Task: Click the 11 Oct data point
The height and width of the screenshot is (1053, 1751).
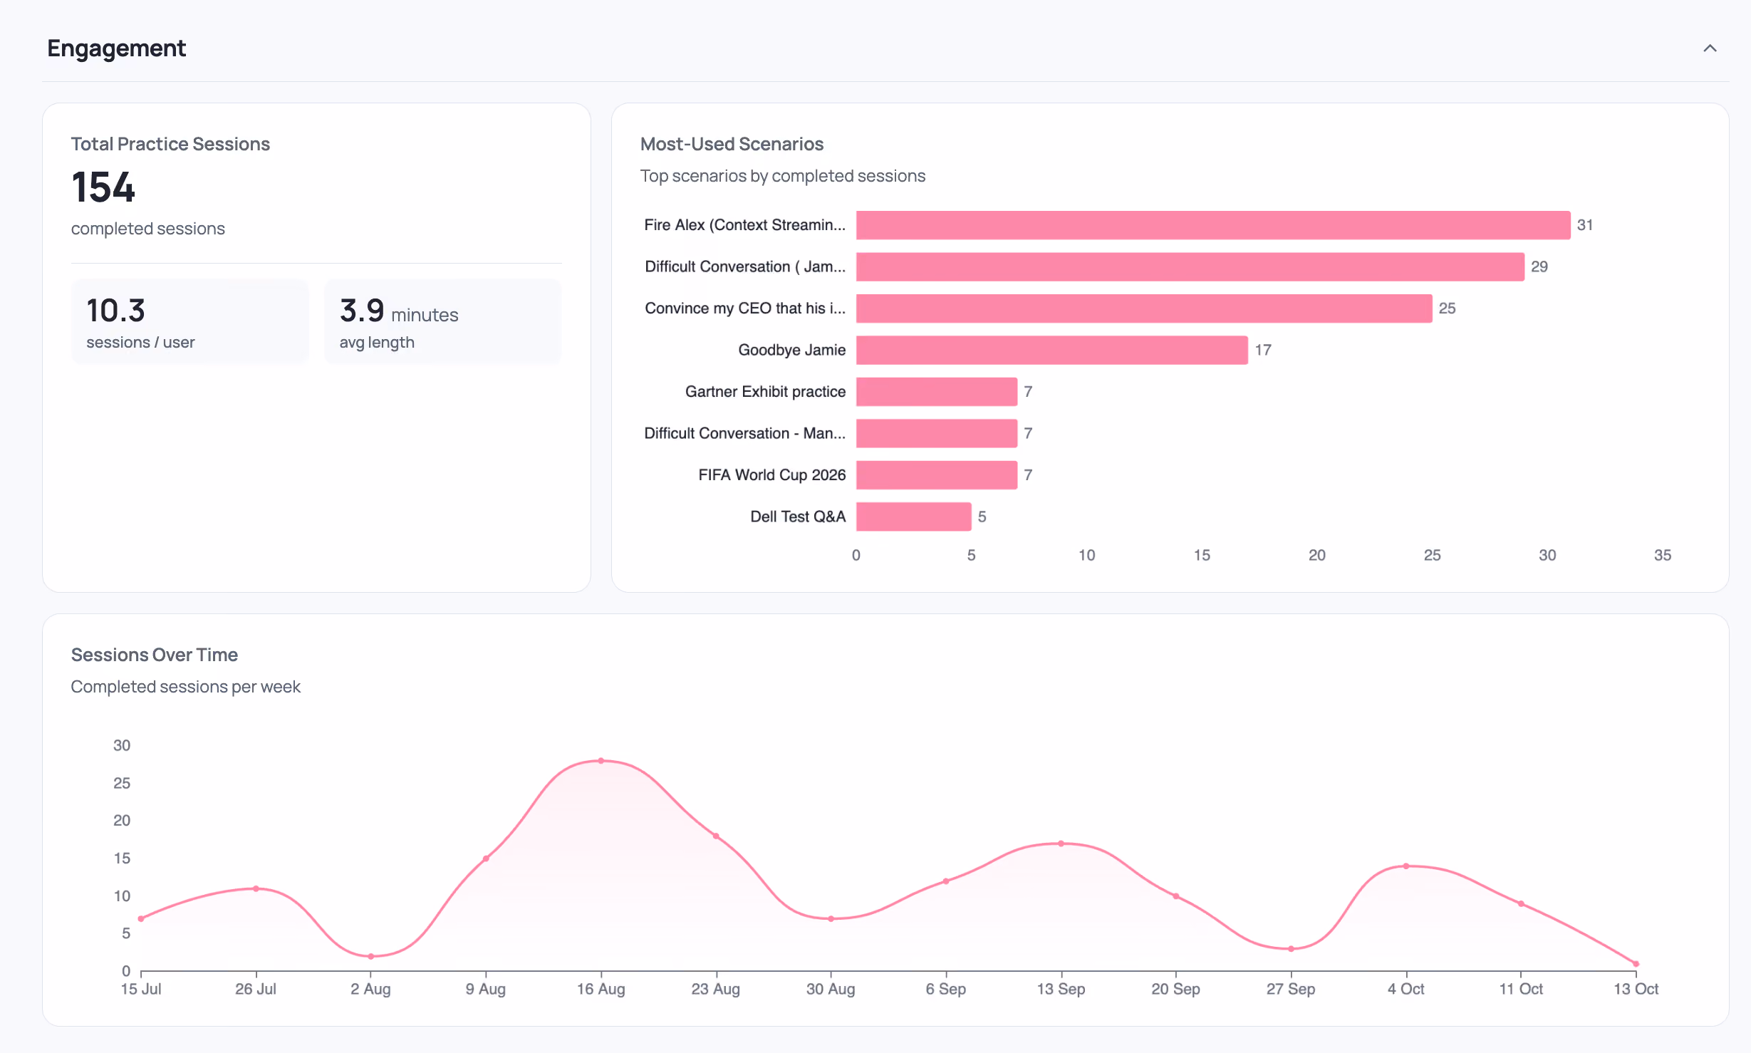Action: point(1521,904)
